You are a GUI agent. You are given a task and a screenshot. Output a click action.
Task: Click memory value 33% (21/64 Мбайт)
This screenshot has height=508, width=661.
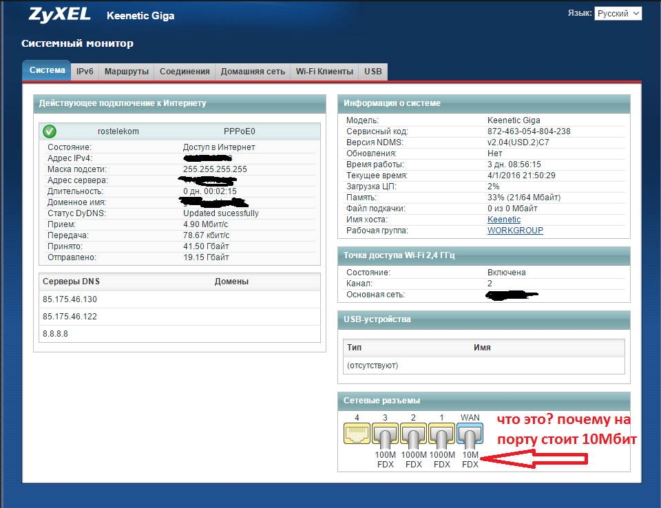(524, 198)
